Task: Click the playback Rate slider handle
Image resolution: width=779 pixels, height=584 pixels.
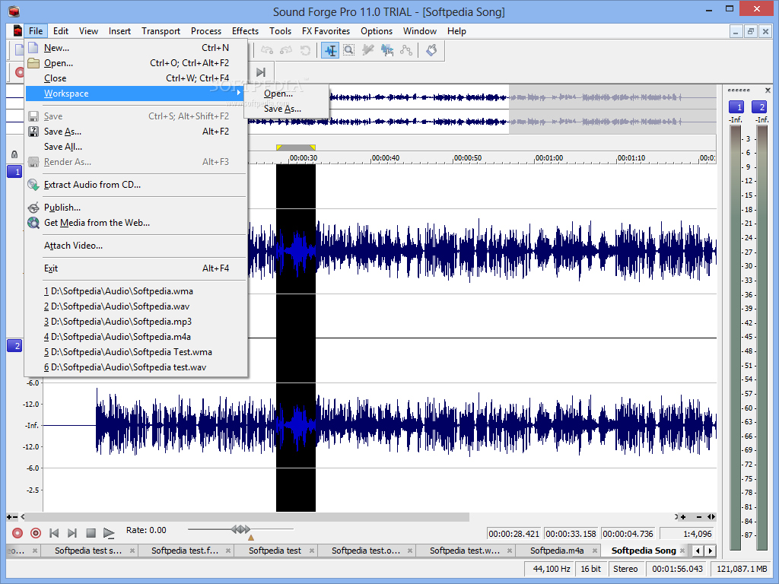Action: pyautogui.click(x=240, y=529)
